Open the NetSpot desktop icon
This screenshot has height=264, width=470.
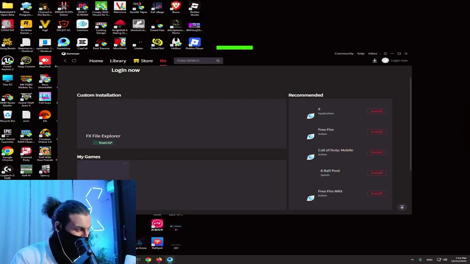coord(157,243)
